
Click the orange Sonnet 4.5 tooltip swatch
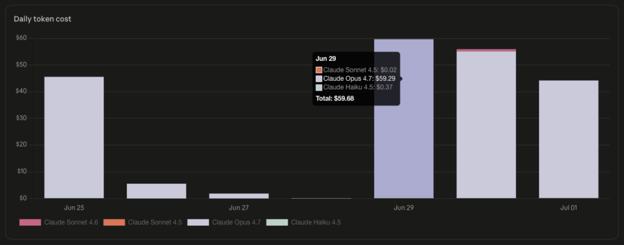[x=319, y=70]
